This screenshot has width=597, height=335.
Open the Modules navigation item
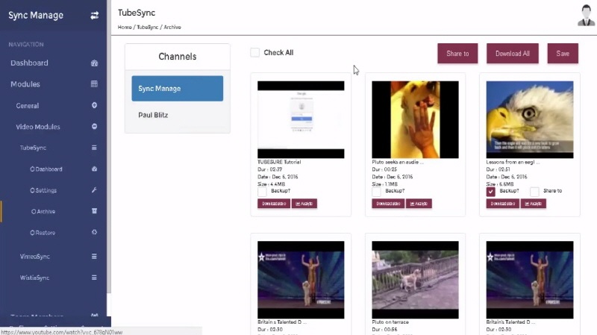[x=25, y=84]
